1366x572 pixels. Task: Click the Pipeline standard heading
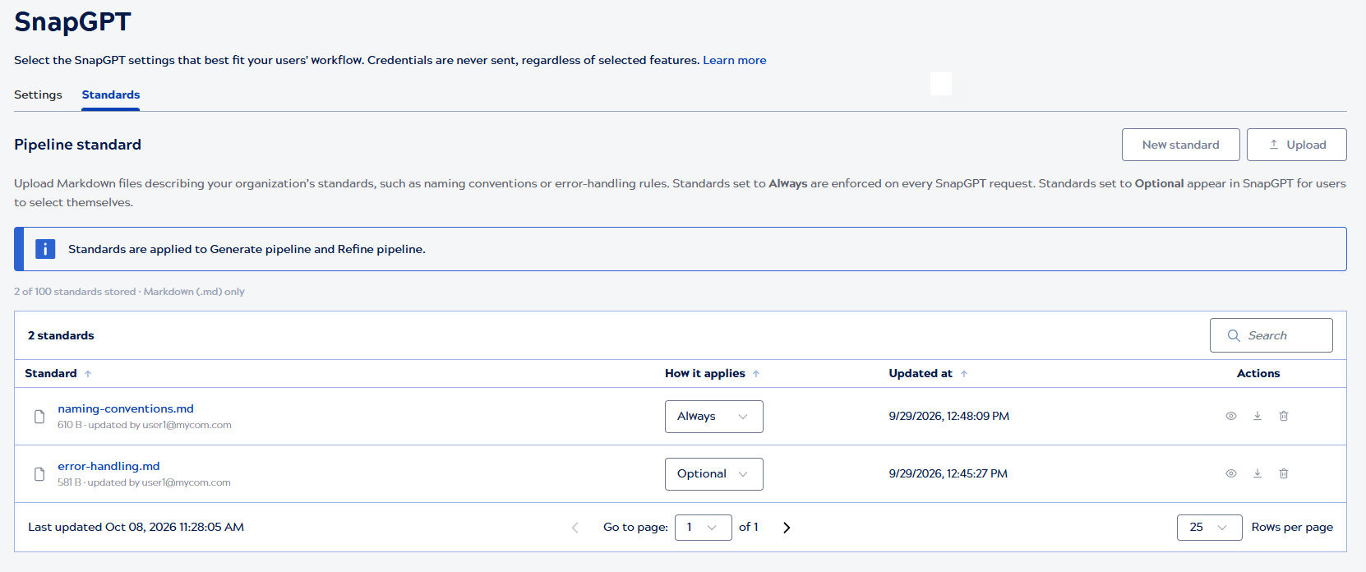tap(78, 145)
